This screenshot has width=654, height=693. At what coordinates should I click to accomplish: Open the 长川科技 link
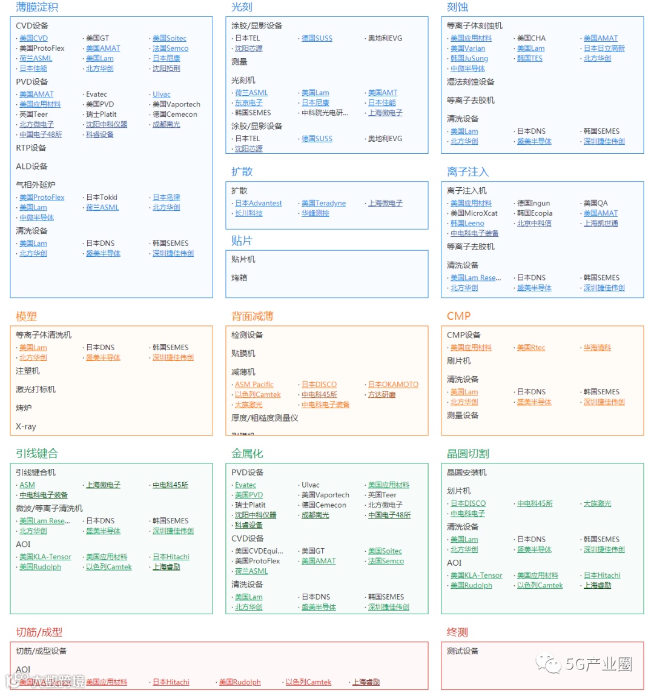(248, 213)
